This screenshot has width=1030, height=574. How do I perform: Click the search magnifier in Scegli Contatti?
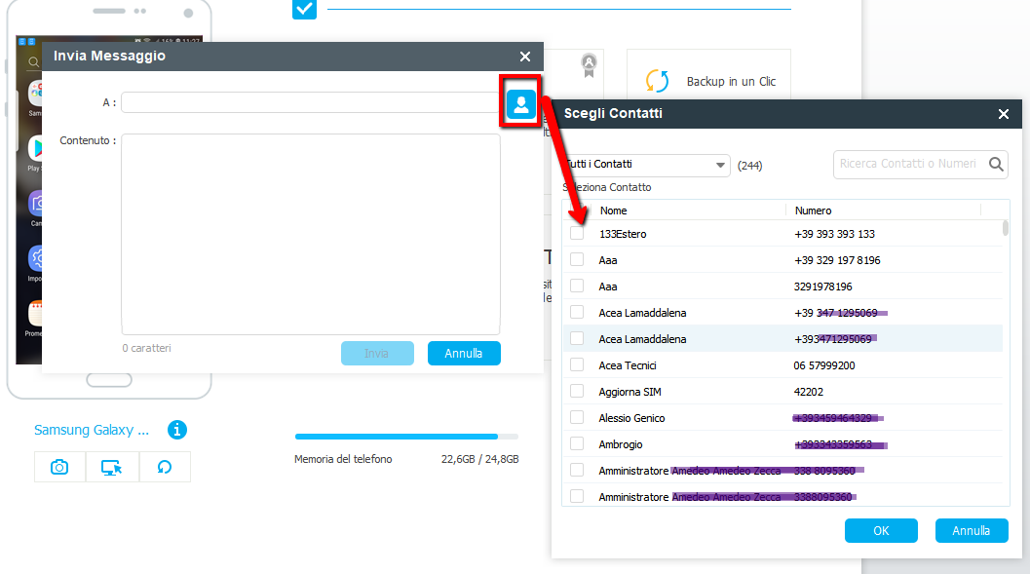pyautogui.click(x=996, y=164)
